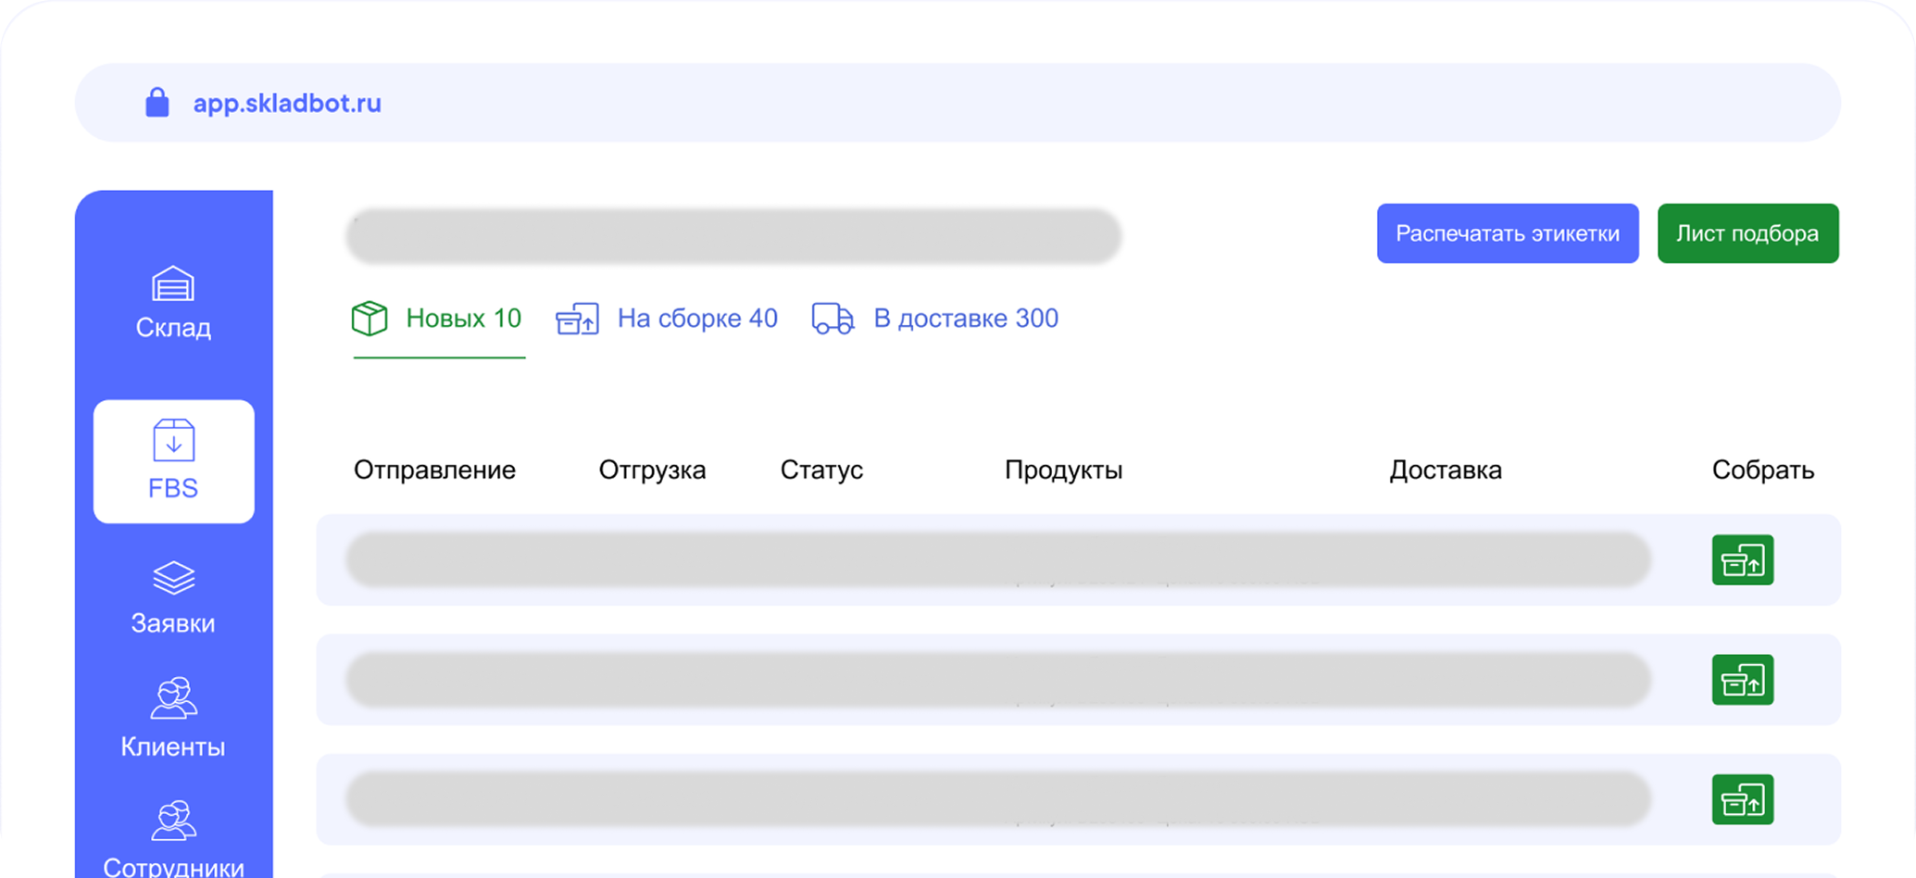The width and height of the screenshot is (1916, 878).
Task: Click Распечатать этикетки button
Action: (1507, 233)
